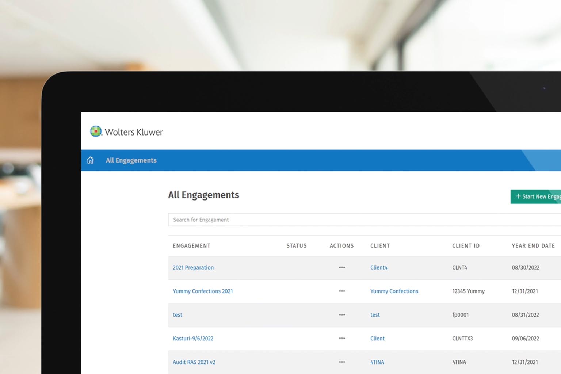Image resolution: width=561 pixels, height=374 pixels.
Task: Open the Kasturi-9/6/2022 engagement
Action: click(x=193, y=339)
